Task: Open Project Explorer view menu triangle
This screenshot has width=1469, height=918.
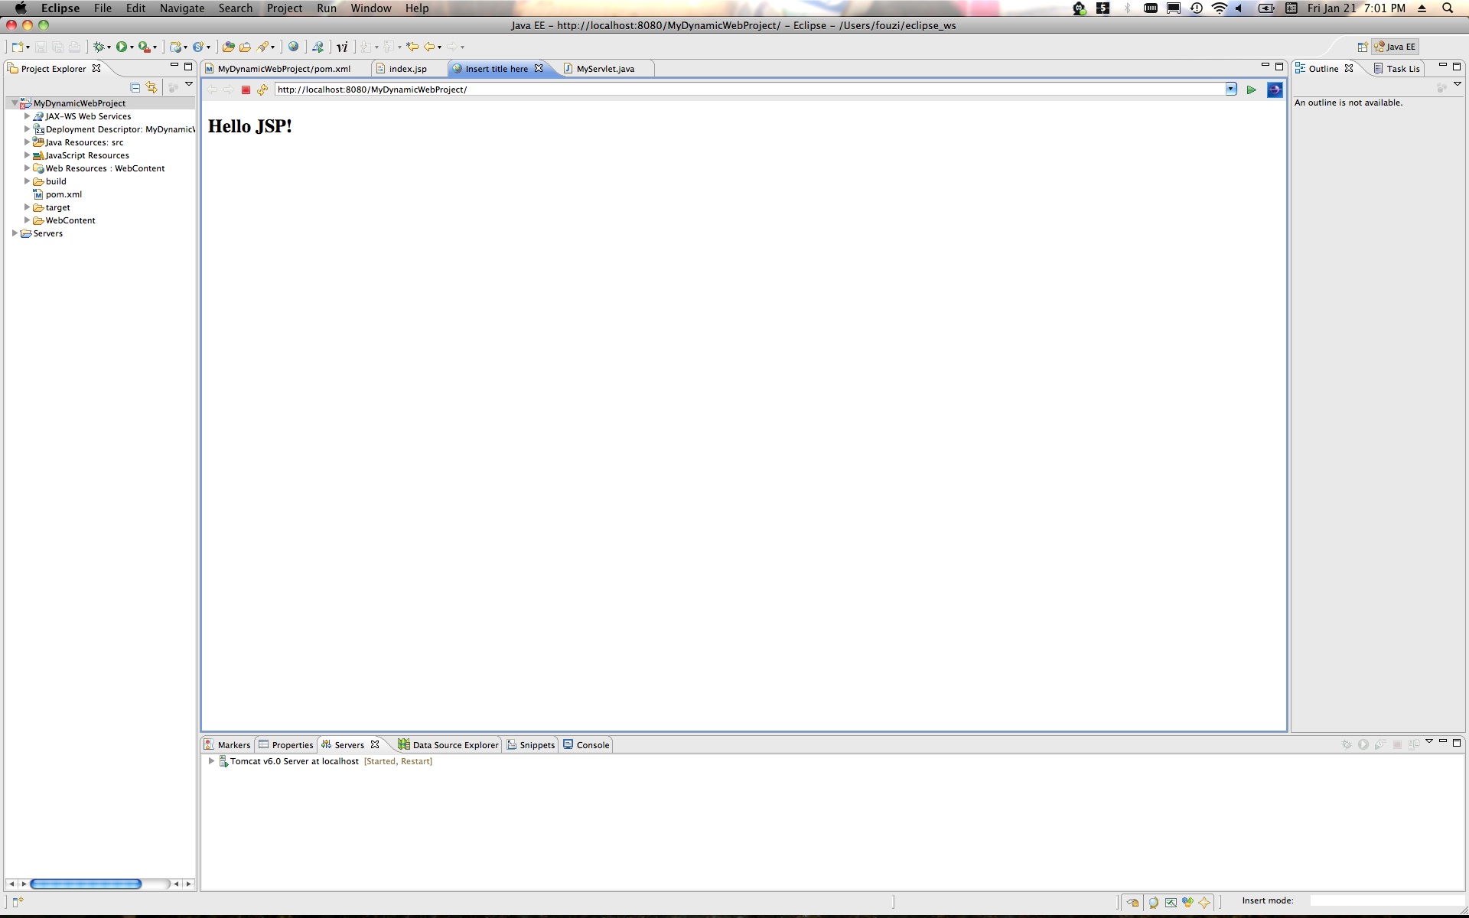Action: [x=189, y=84]
